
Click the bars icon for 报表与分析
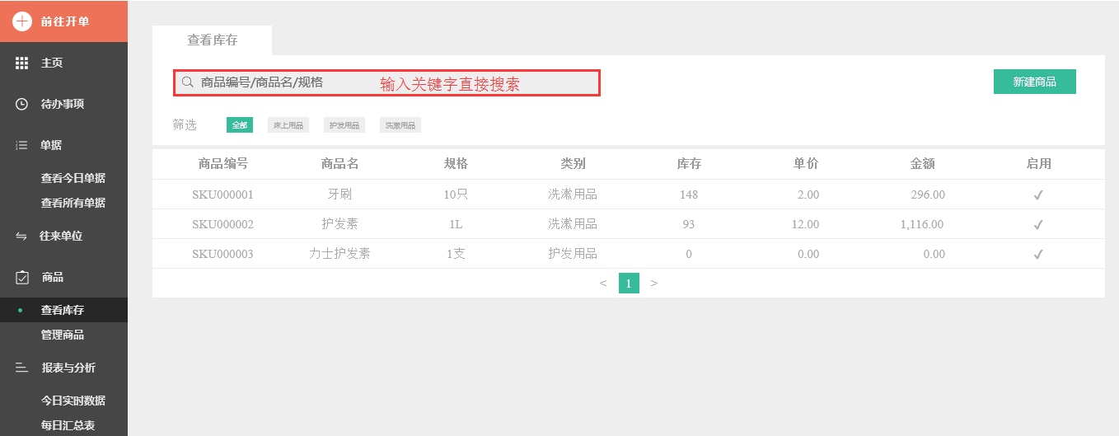[22, 368]
